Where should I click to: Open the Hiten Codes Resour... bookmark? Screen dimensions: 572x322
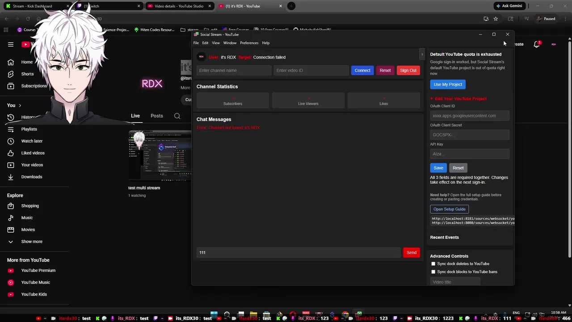tap(154, 30)
